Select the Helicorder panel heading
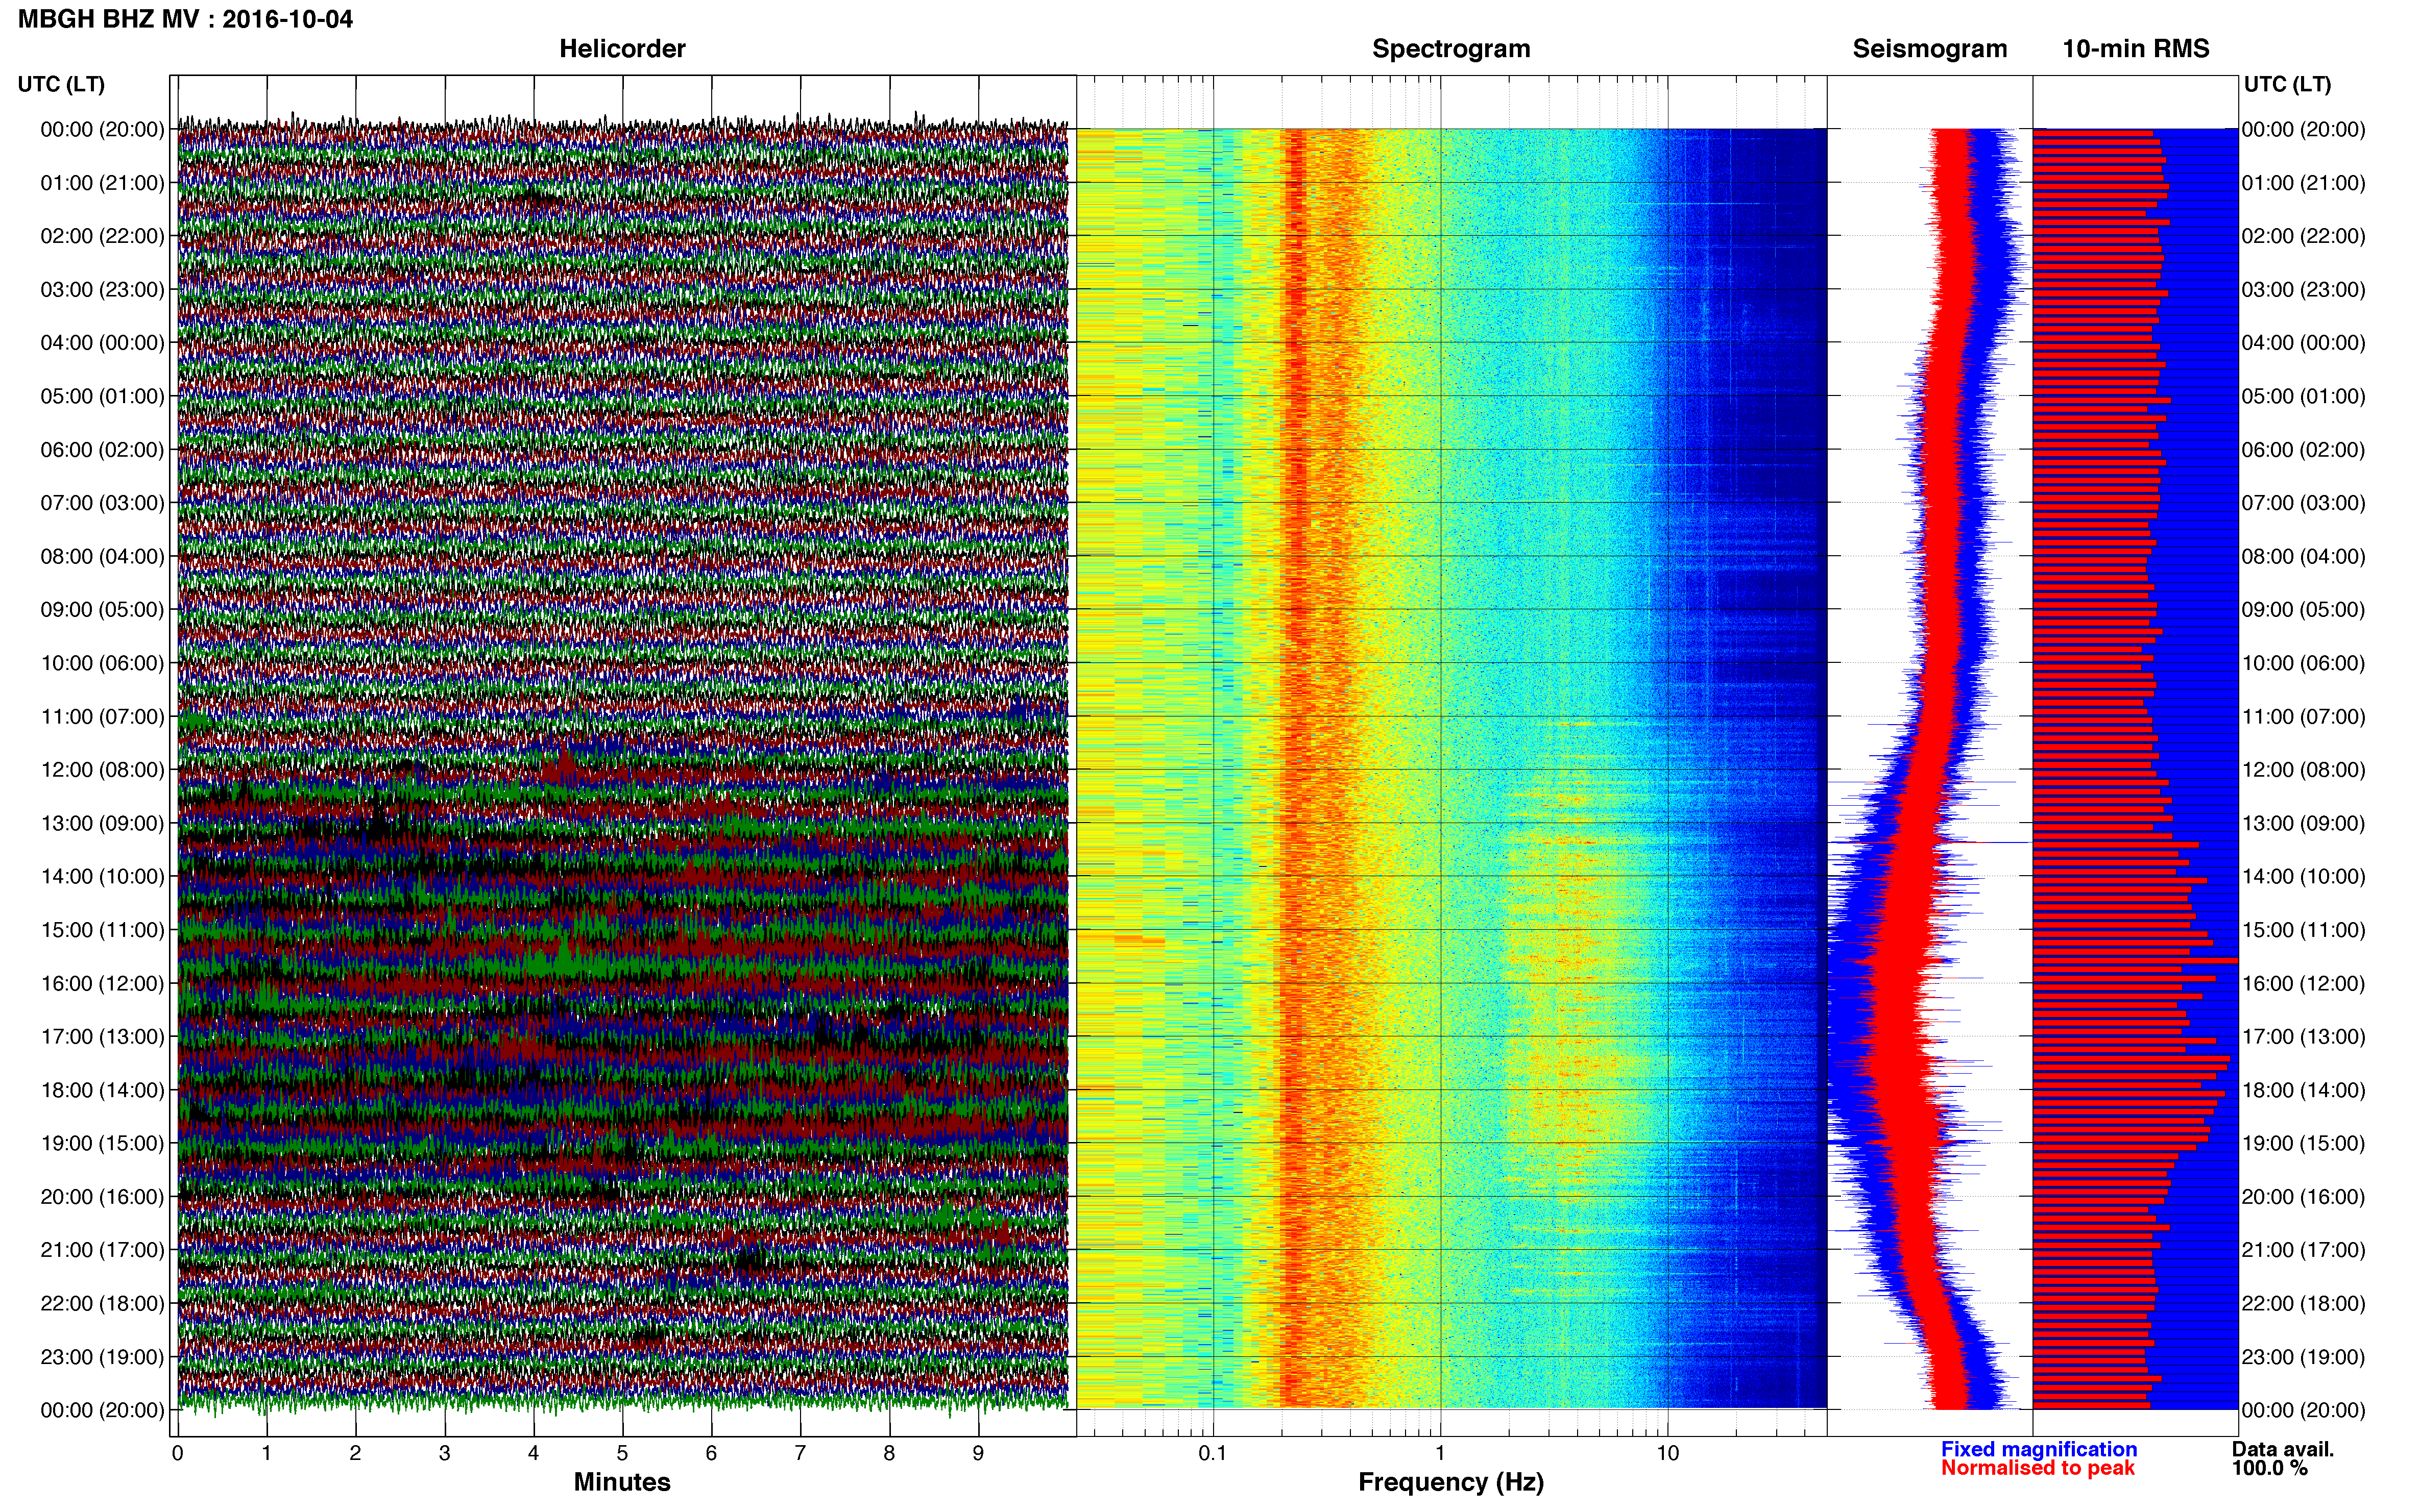The height and width of the screenshot is (1512, 2420). pyautogui.click(x=622, y=48)
